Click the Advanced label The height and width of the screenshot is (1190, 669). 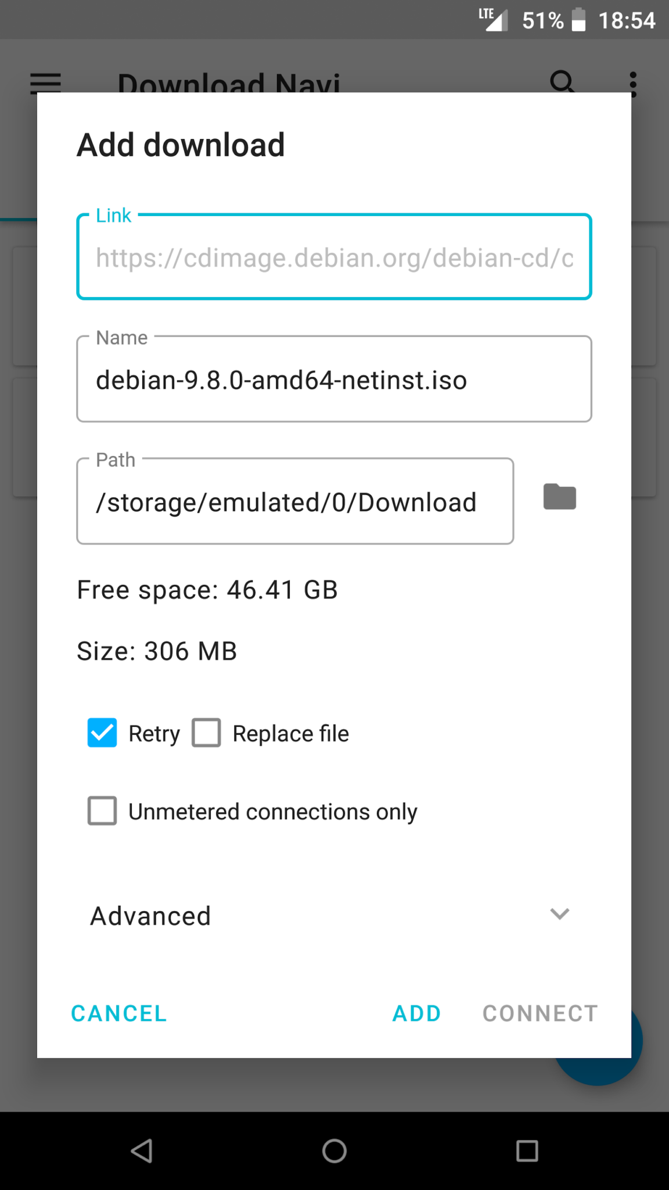click(149, 915)
